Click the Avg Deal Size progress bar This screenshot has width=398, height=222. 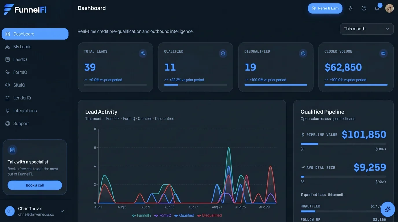point(343,177)
